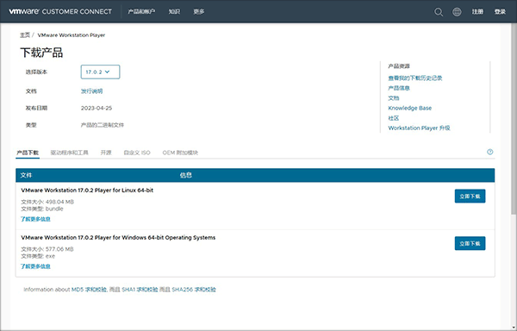Switch to OEM 附加模块 tab

[180, 153]
